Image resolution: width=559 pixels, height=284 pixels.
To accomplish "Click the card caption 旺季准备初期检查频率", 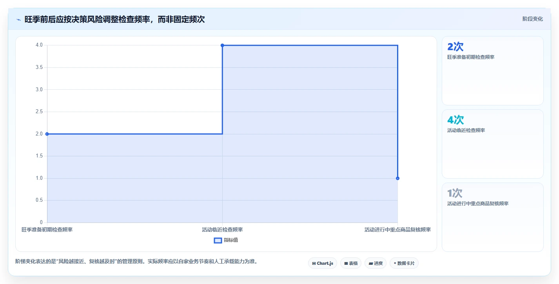I will point(471,57).
